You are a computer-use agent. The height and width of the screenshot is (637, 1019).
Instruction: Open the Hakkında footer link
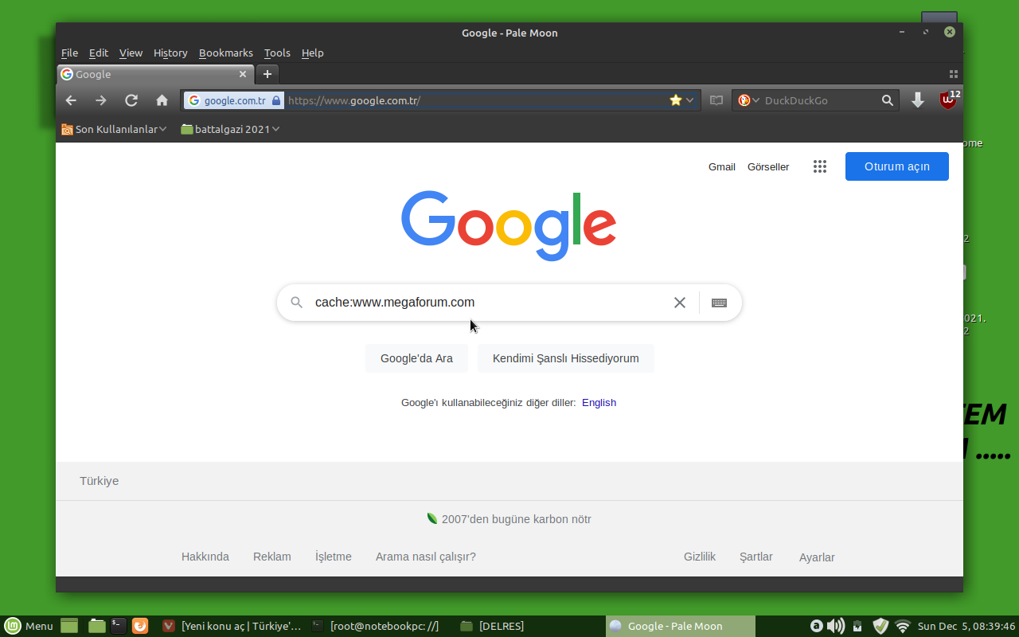click(x=205, y=557)
